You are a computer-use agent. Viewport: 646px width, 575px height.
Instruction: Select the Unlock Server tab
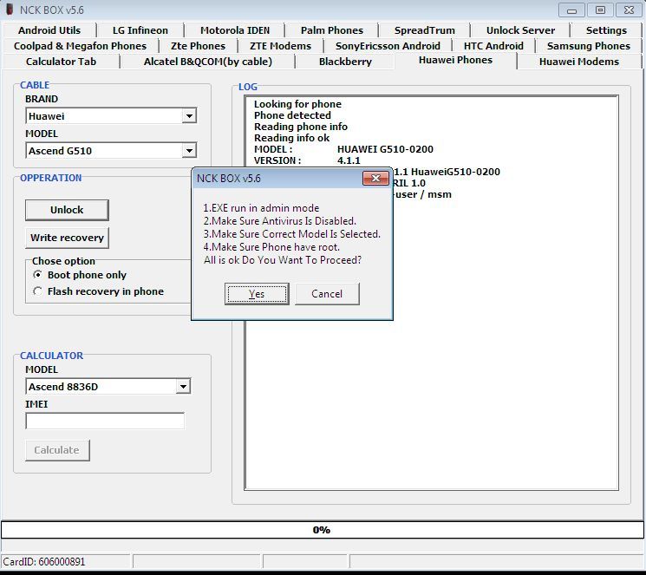point(520,30)
